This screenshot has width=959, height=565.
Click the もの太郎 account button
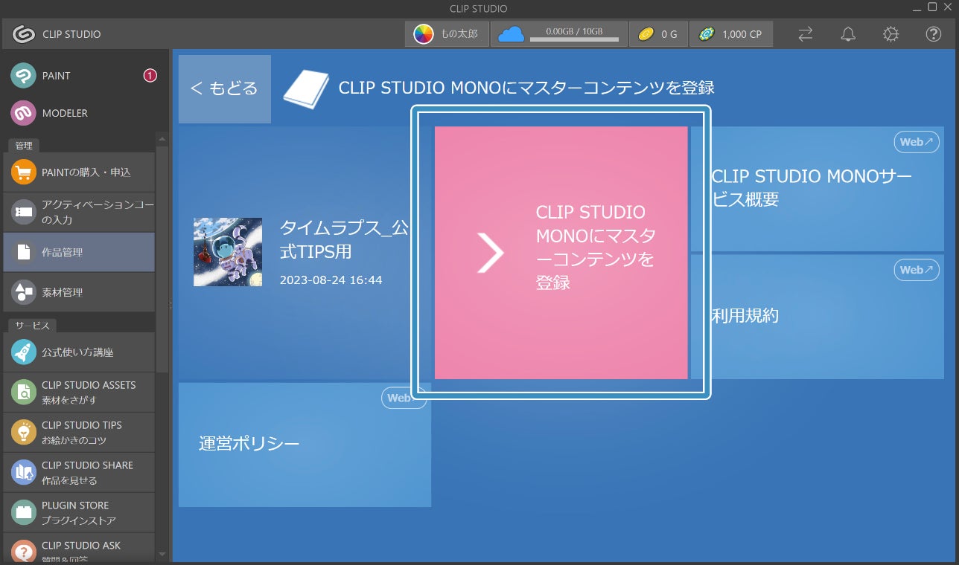coord(447,34)
